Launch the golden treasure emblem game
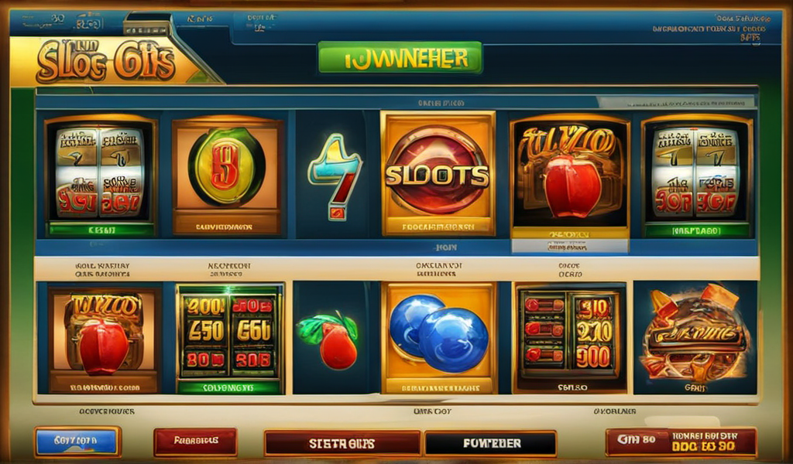The width and height of the screenshot is (793, 464). 695,337
